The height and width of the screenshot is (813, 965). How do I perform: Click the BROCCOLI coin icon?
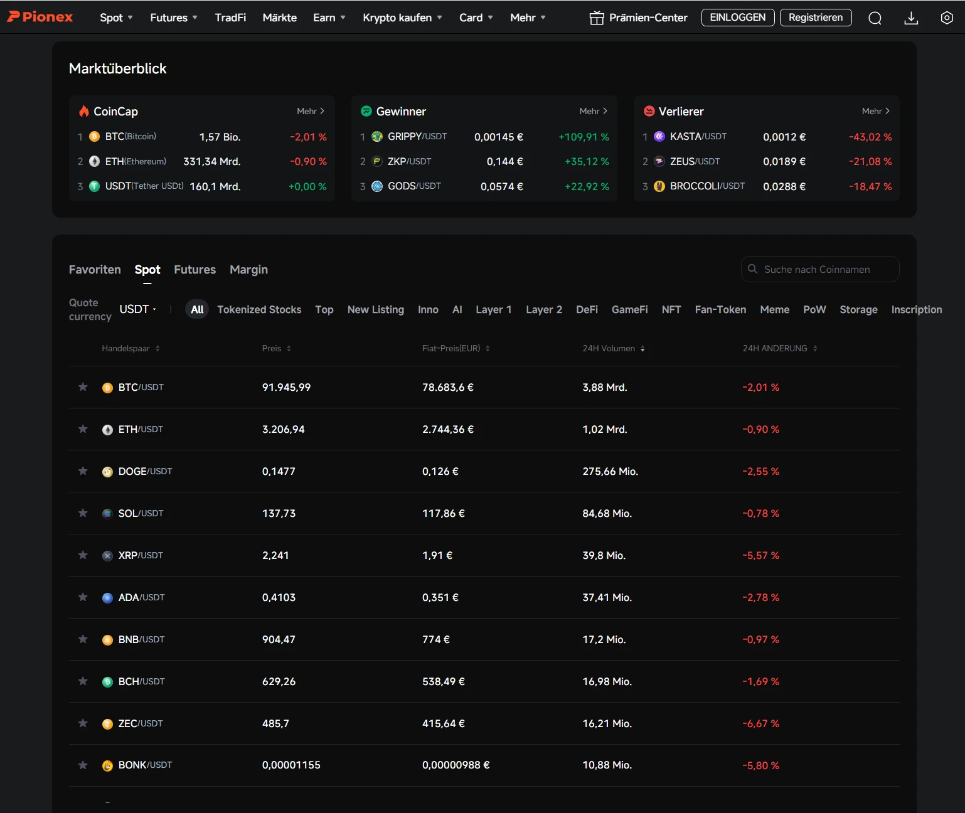pos(659,186)
